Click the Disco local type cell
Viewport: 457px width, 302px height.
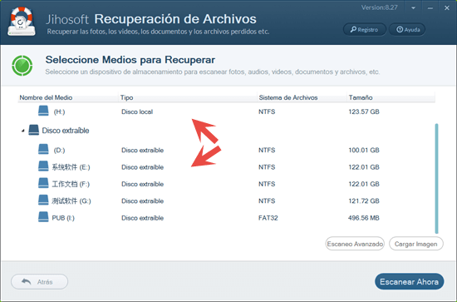pyautogui.click(x=137, y=111)
